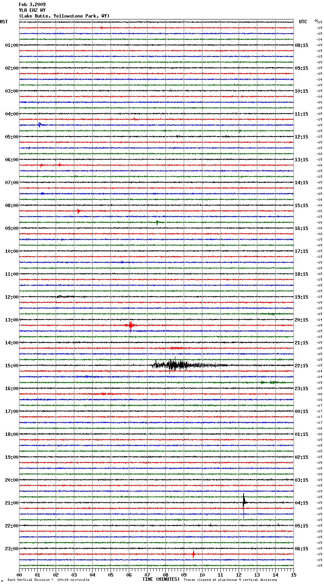Select the 18:00 MST time label
The height and width of the screenshot is (585, 324).
point(12,434)
